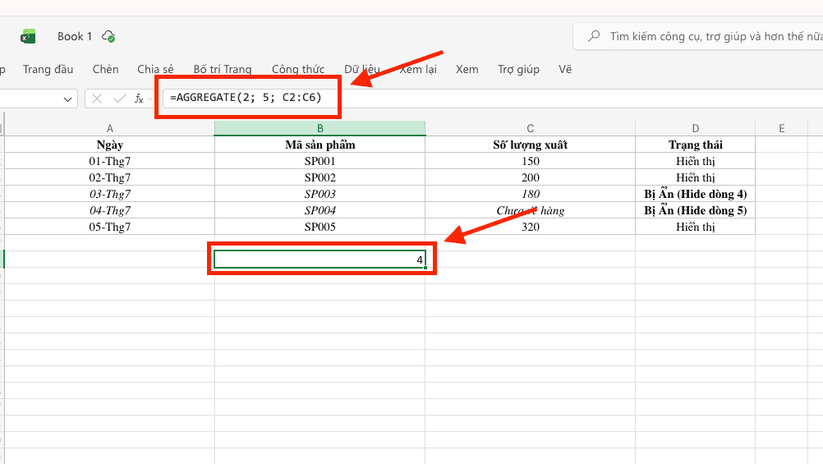Click the cloud saved status icon
This screenshot has height=464, width=823.
pyautogui.click(x=108, y=36)
